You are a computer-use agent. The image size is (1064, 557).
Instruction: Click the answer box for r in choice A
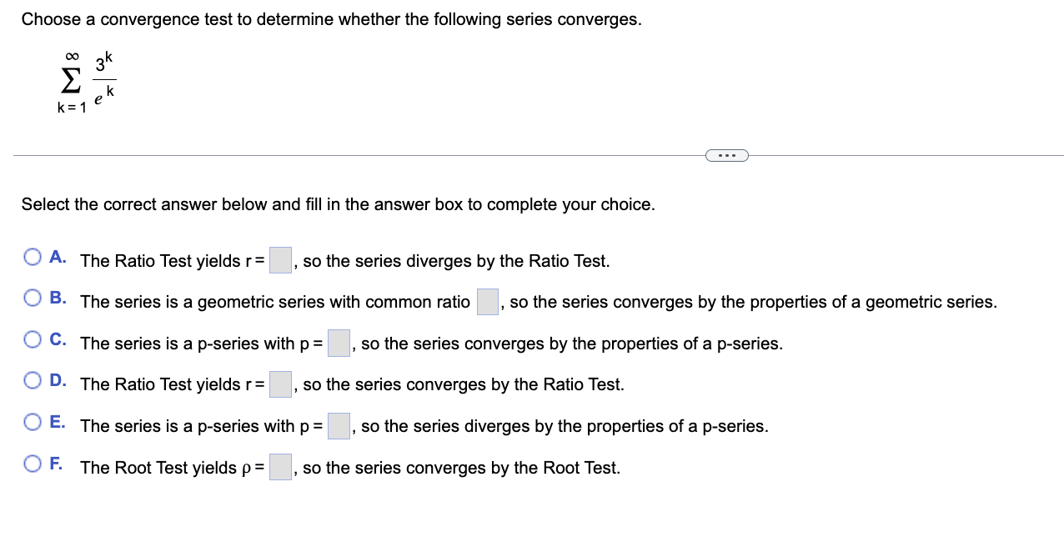279,260
